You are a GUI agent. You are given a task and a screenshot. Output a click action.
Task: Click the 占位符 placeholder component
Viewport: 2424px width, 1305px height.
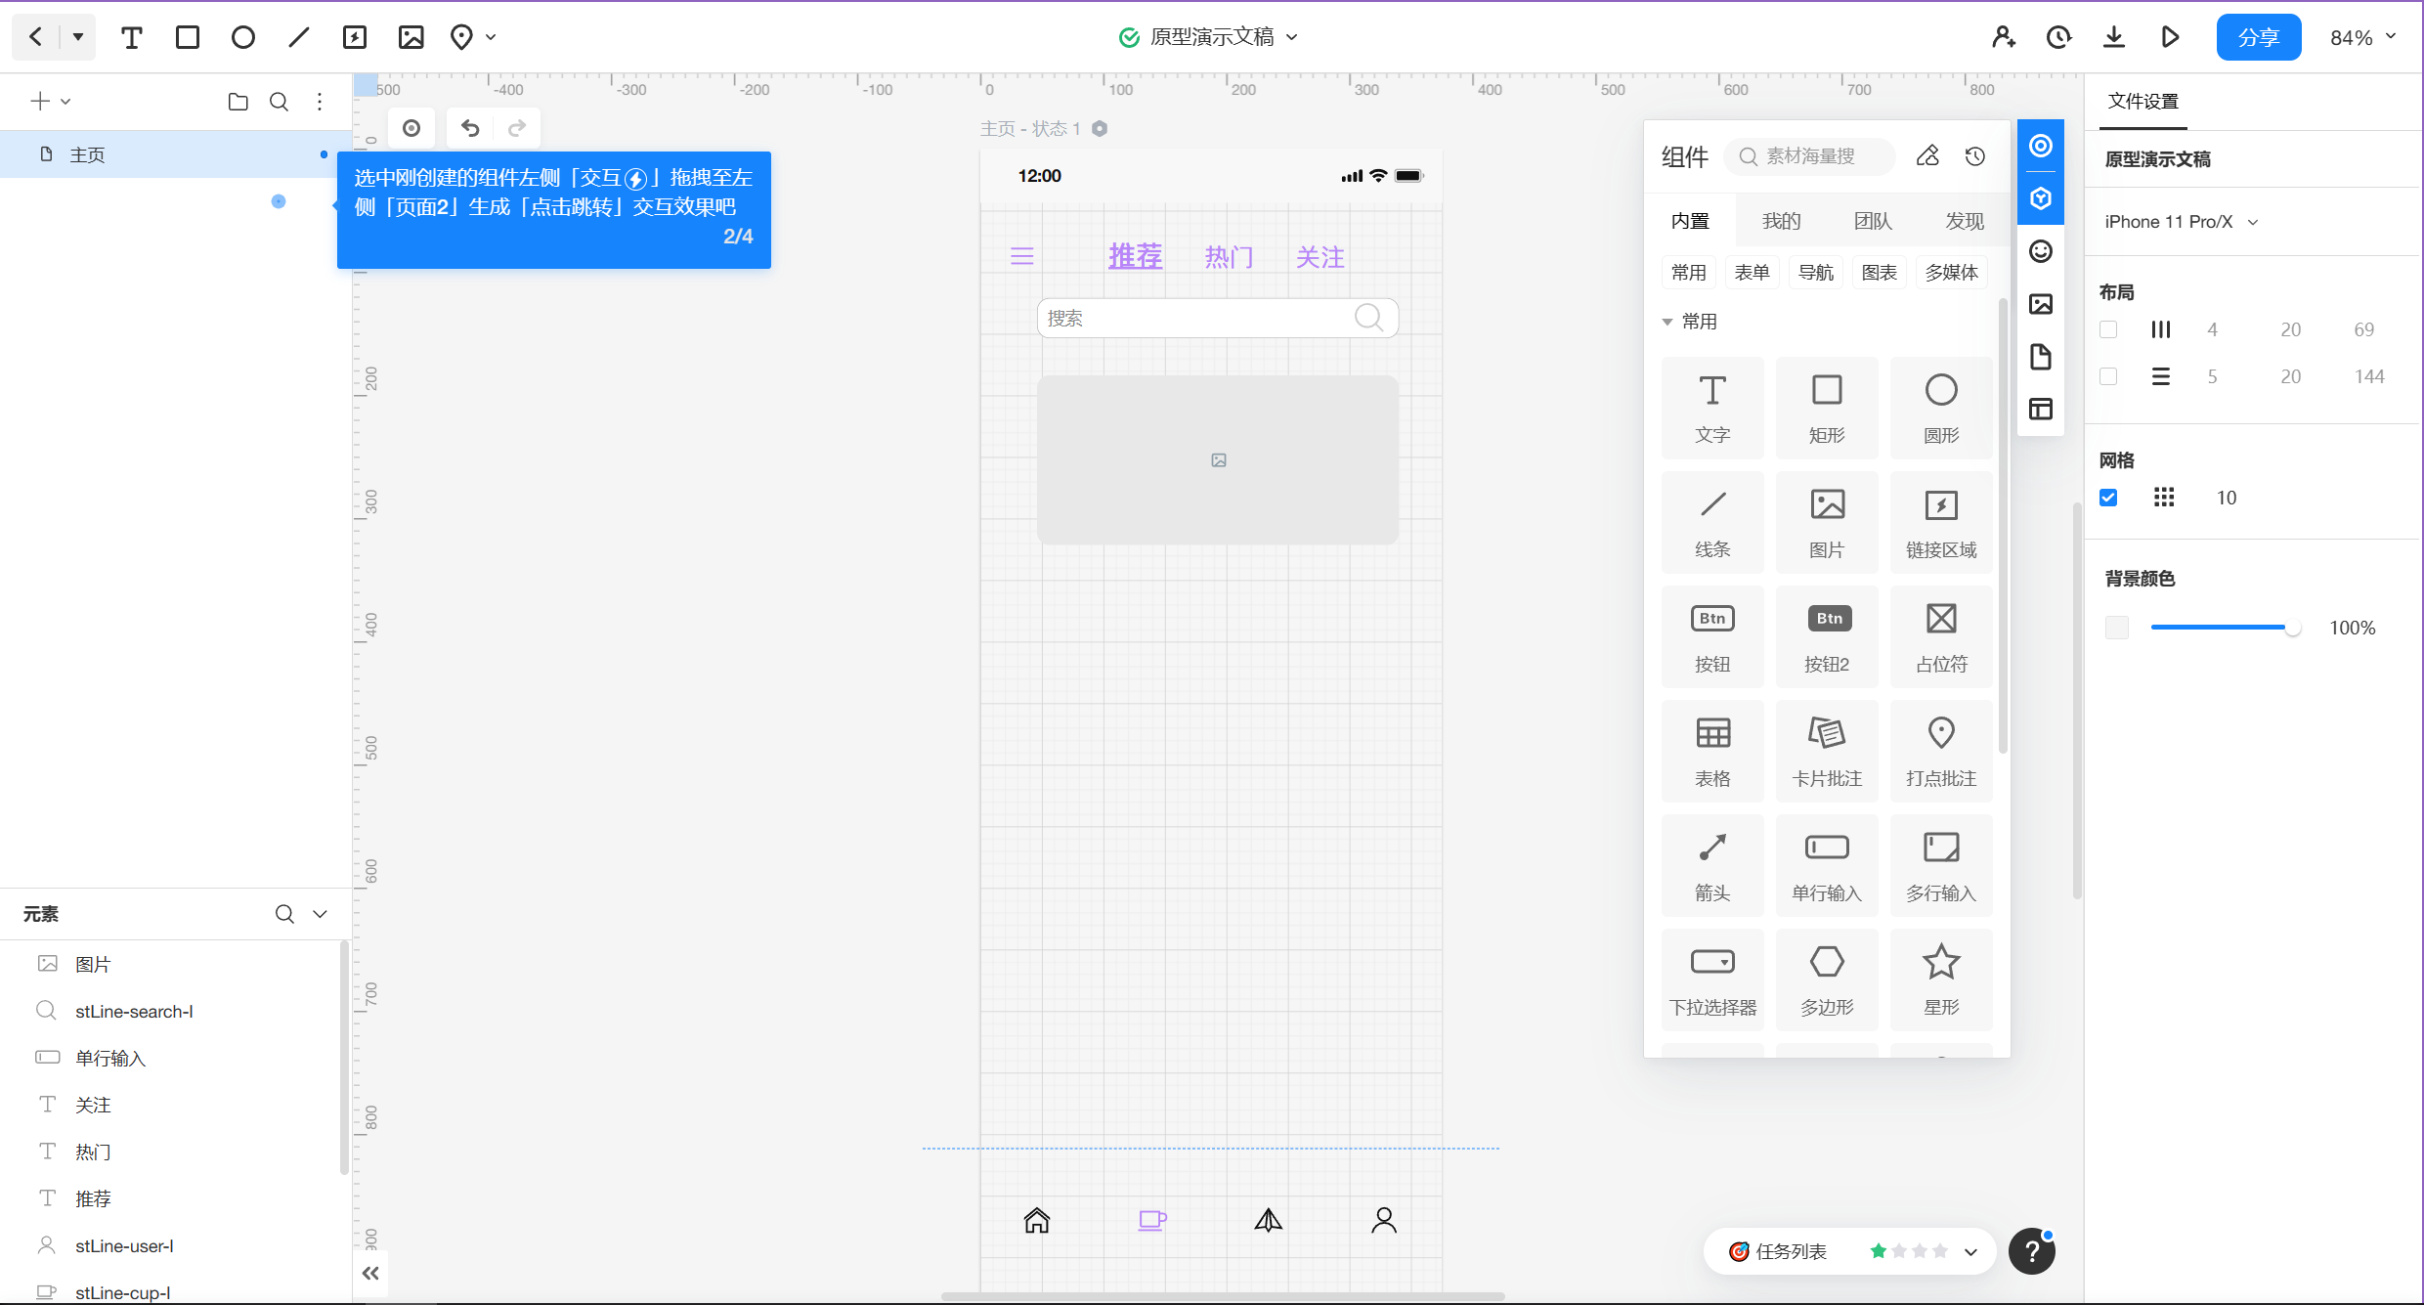pos(1940,636)
